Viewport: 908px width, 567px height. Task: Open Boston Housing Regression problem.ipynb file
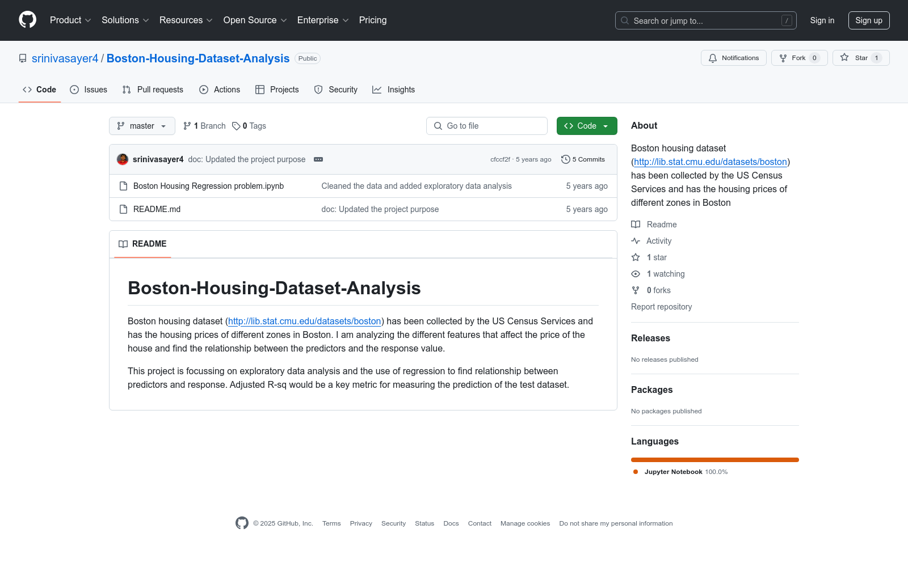(x=208, y=186)
